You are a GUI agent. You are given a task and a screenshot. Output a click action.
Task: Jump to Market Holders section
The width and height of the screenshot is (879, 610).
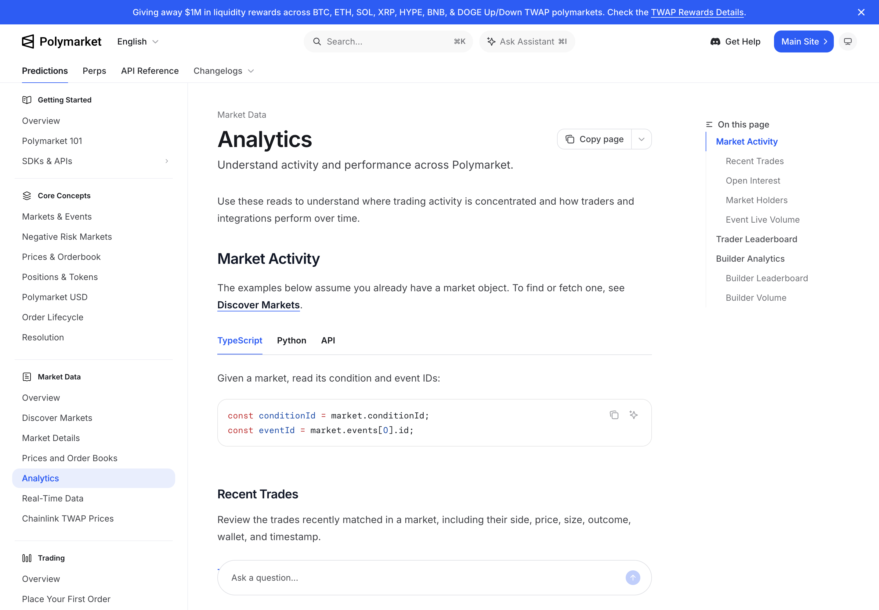[757, 200]
